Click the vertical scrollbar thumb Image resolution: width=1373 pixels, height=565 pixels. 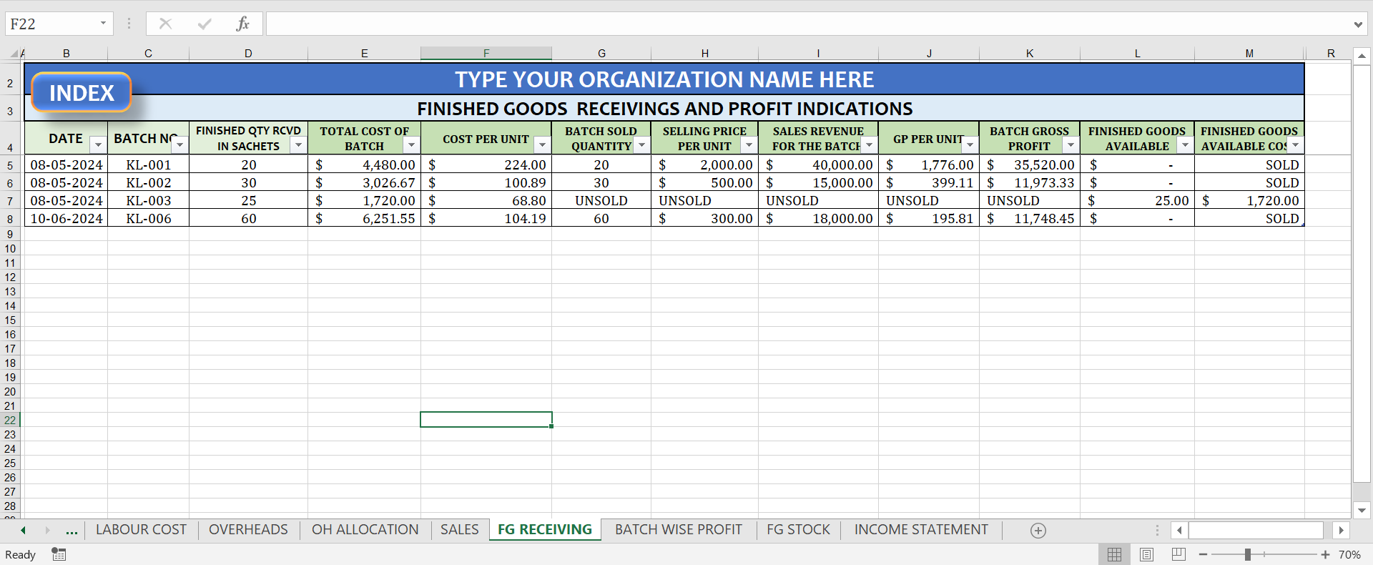pos(1362,274)
